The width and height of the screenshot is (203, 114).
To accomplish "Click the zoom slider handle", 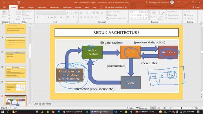I will click(x=181, y=108).
